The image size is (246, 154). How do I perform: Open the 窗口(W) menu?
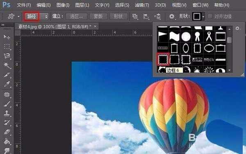200,5
